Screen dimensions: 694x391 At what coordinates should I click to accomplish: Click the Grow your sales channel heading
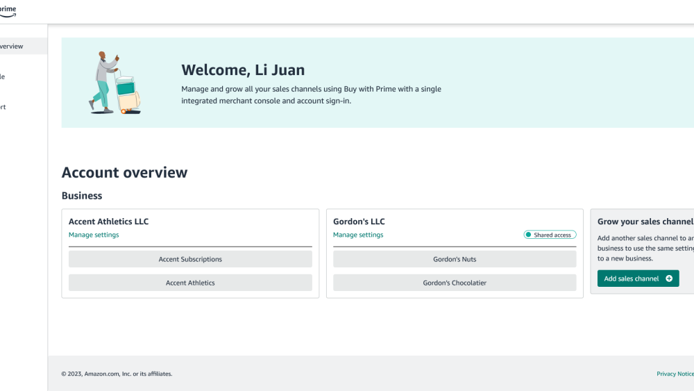tap(645, 222)
